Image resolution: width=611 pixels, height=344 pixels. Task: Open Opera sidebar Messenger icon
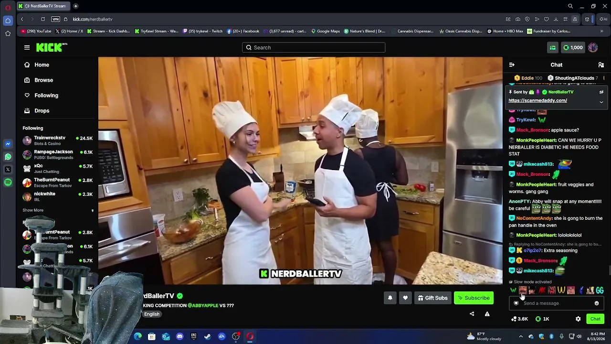point(8,144)
